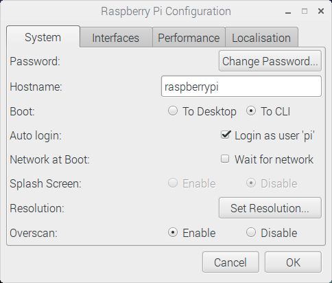Confirm settings with the OK button

tap(293, 262)
